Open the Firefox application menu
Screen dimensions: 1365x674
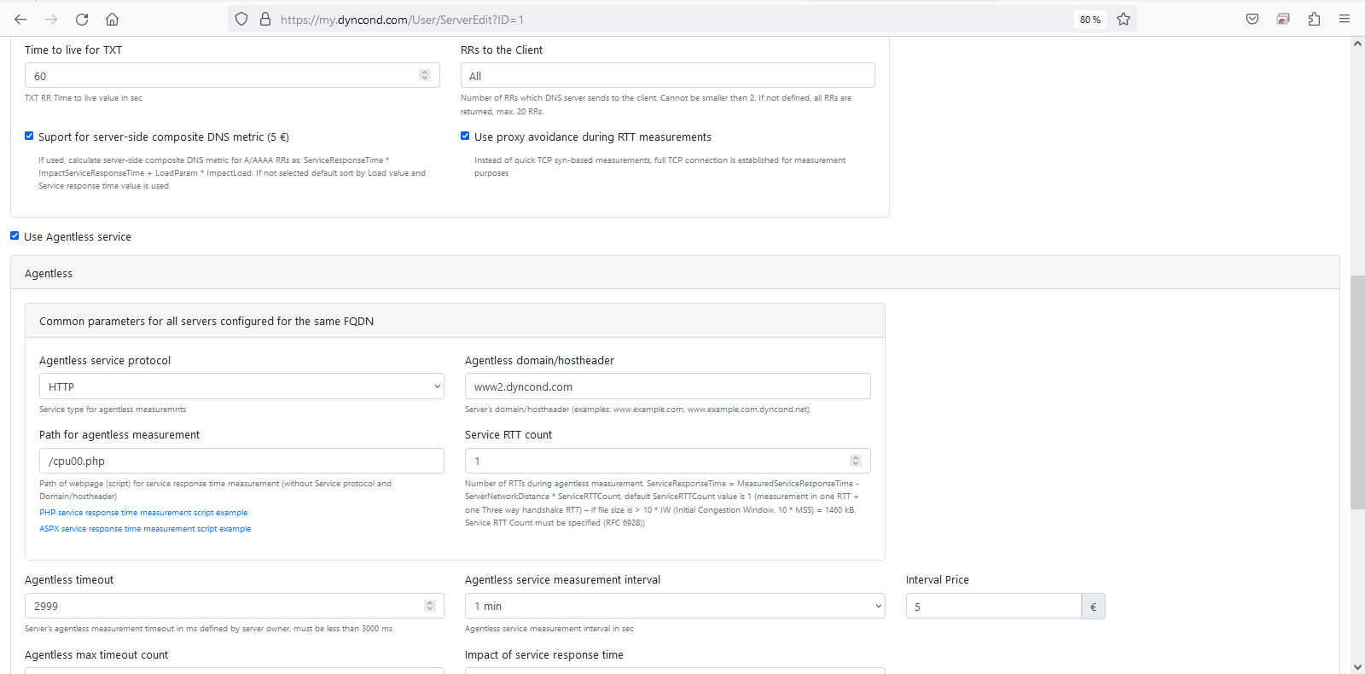pos(1345,19)
